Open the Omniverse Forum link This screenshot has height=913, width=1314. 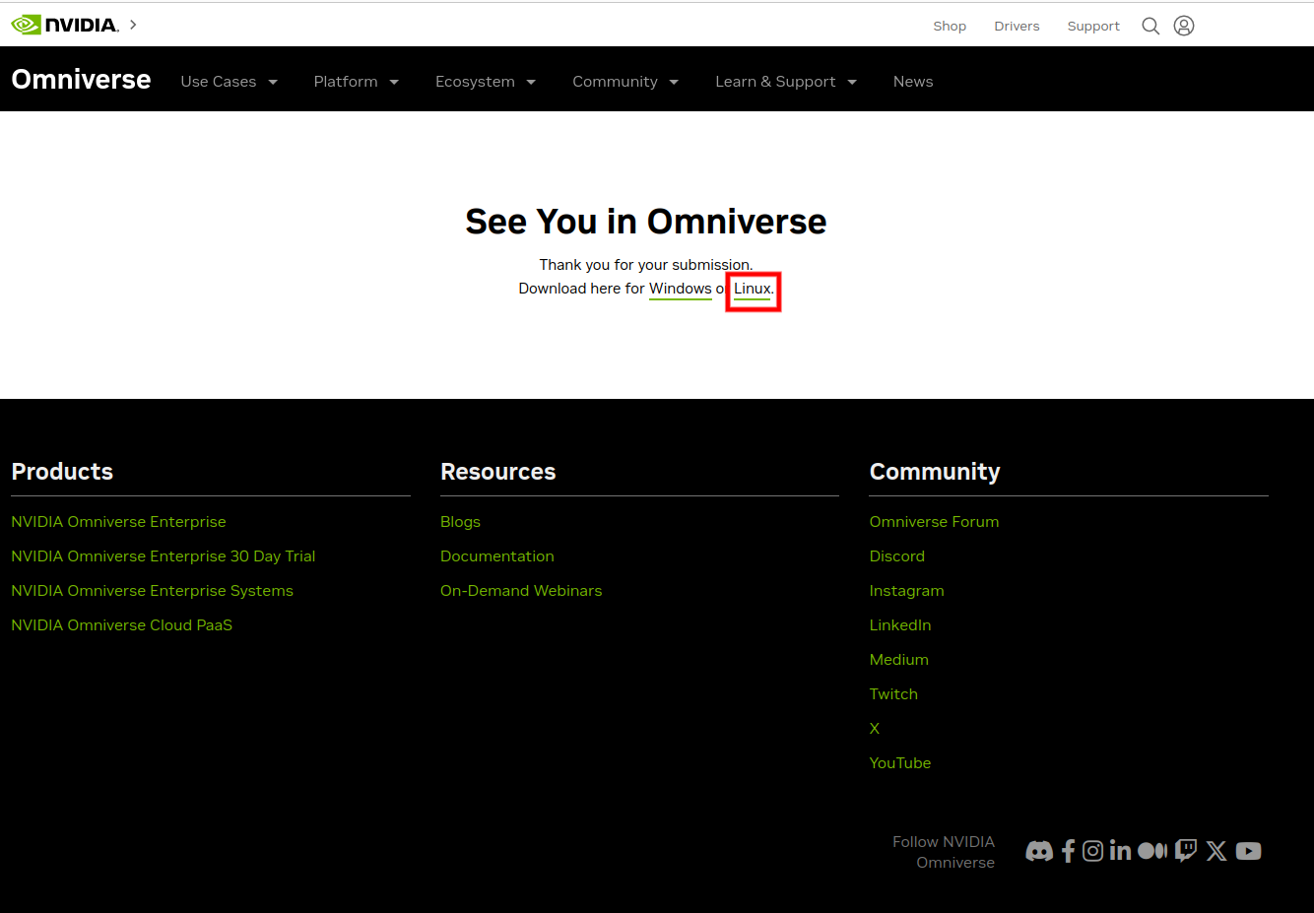[934, 522]
